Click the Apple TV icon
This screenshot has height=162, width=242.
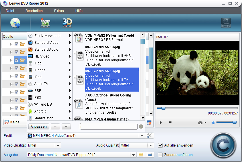30,84
